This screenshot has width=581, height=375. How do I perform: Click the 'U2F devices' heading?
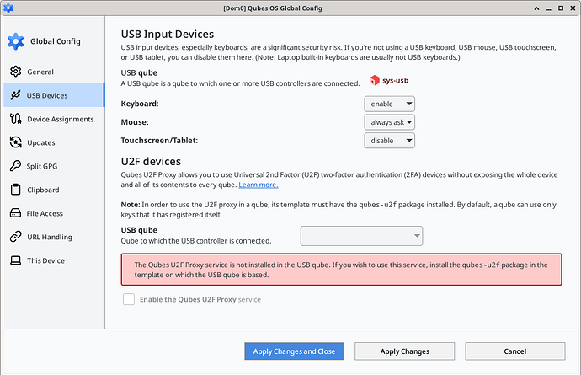(151, 161)
